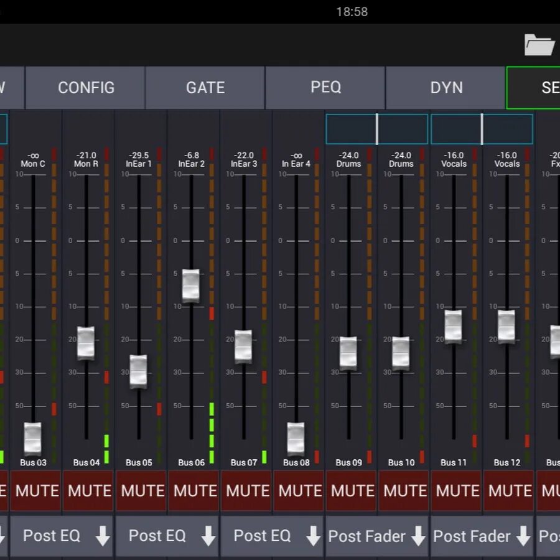The image size is (560, 560).
Task: Click the Mon R level meter
Action: tap(106, 306)
